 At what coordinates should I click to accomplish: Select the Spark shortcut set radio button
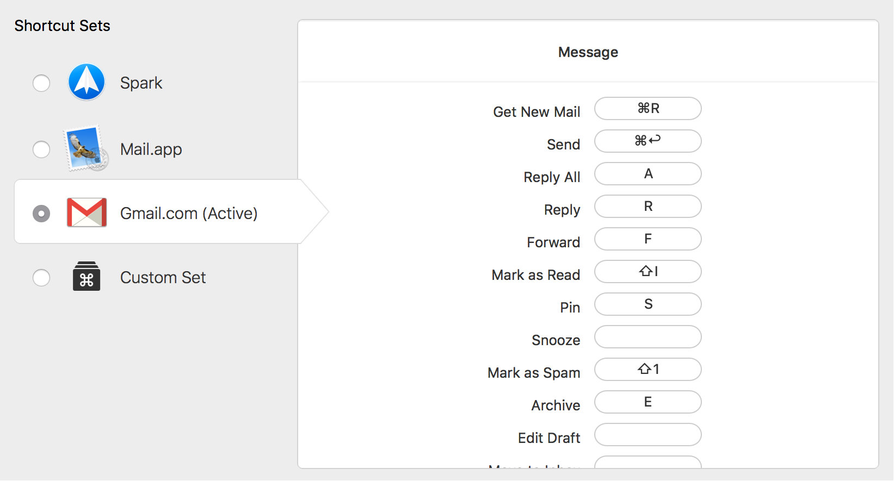(41, 83)
